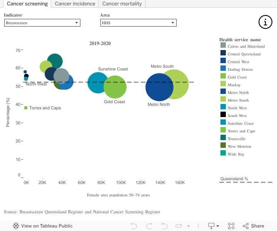Viewport: 277px width, 231px height.
Task: Open the Download icon menu
Action: click(x=214, y=226)
